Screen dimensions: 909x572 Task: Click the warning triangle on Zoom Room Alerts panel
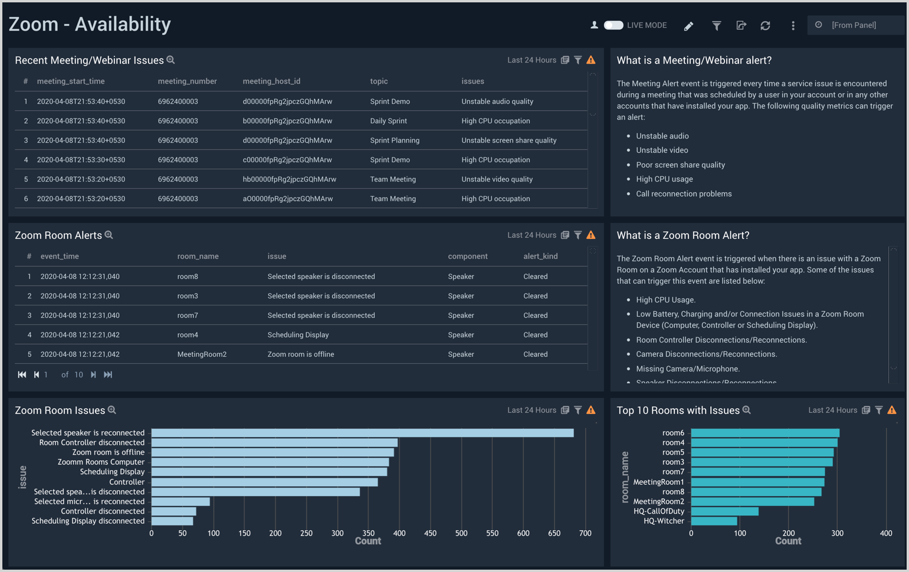point(591,235)
